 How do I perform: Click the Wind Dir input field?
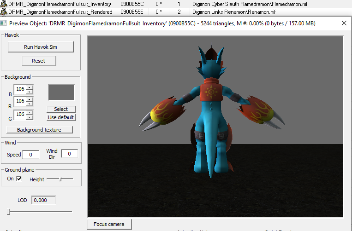pyautogui.click(x=69, y=154)
